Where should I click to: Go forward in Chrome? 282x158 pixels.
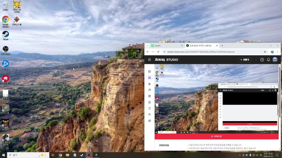pos(153,52)
